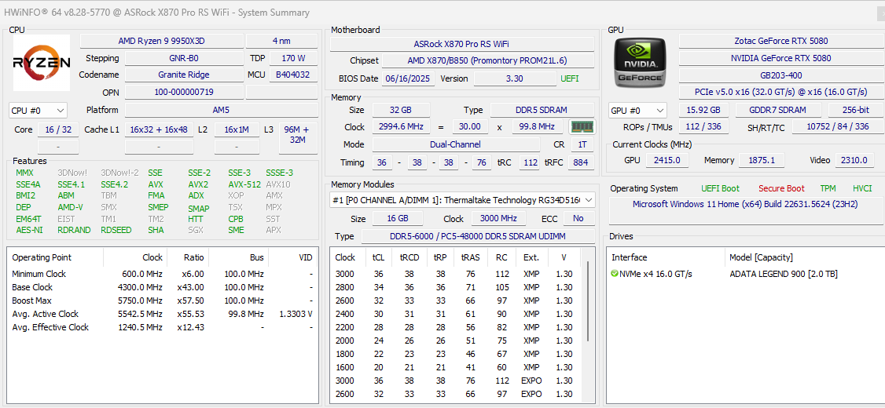Select the ECC No value
The height and width of the screenshot is (408, 885).
click(x=578, y=219)
